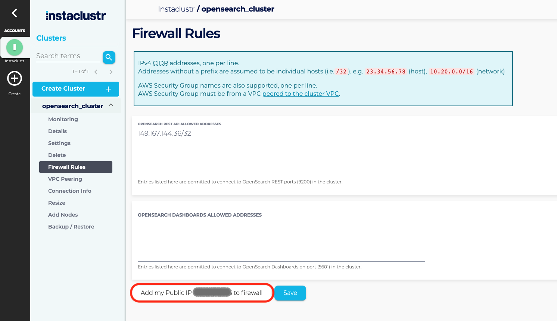Click the Create plus circle icon
The width and height of the screenshot is (557, 321).
(15, 79)
